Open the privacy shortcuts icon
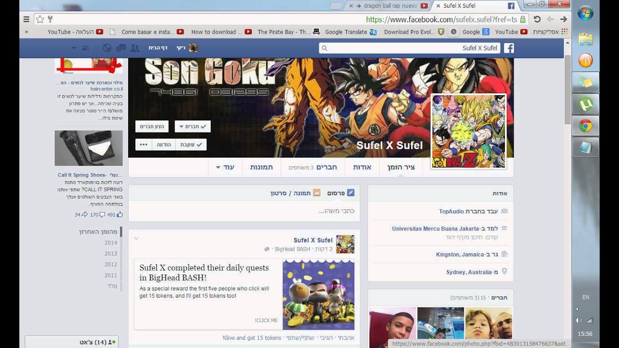The image size is (619, 348). [86, 48]
